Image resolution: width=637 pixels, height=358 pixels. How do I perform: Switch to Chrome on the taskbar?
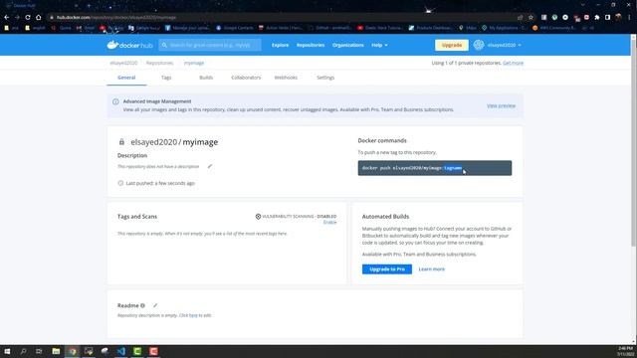(73, 351)
